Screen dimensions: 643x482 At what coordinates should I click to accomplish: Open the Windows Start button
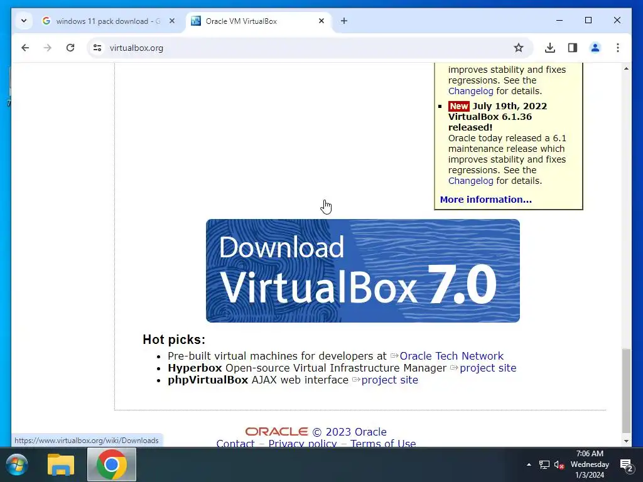17,465
